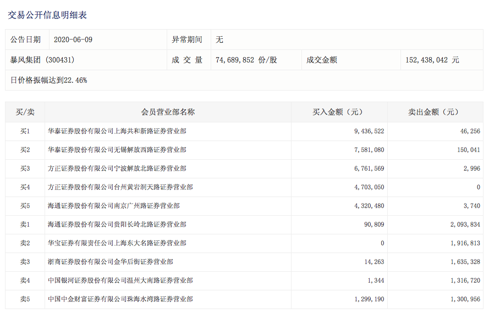This screenshot has width=489, height=314.
Task: Click the 卖出金额（元） column header
Action: pyautogui.click(x=435, y=112)
